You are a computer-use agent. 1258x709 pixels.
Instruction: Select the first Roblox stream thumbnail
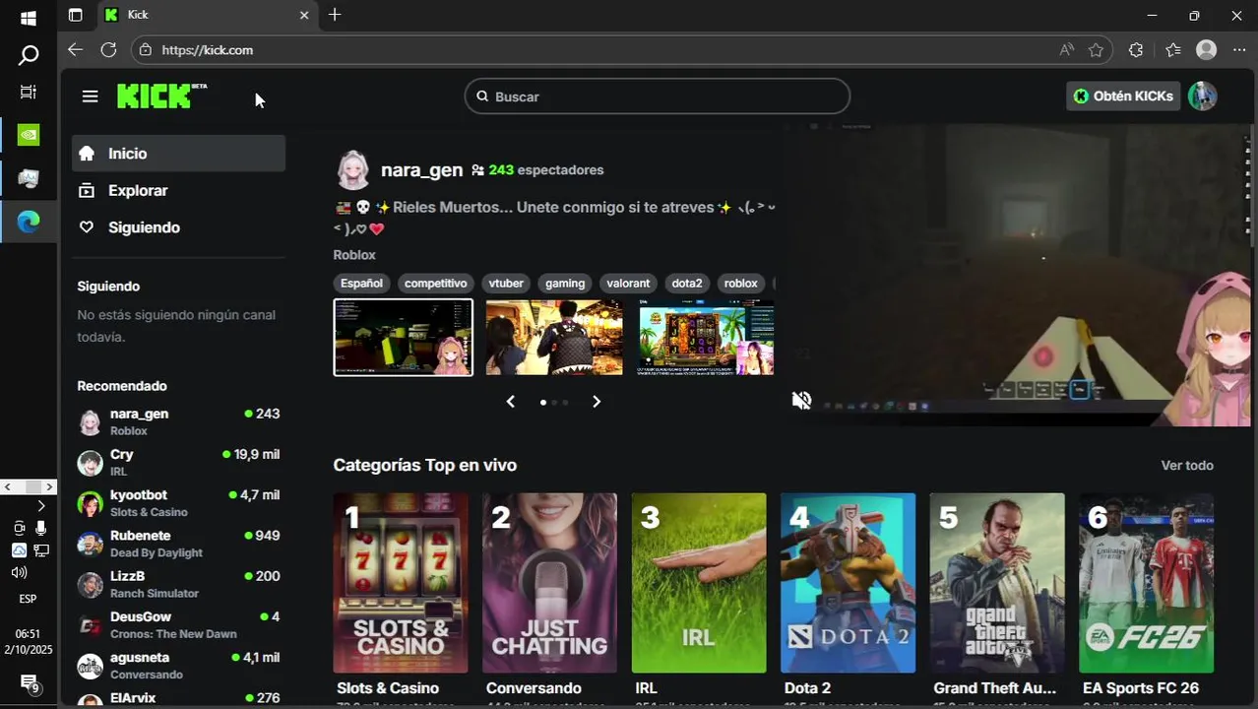click(x=404, y=338)
